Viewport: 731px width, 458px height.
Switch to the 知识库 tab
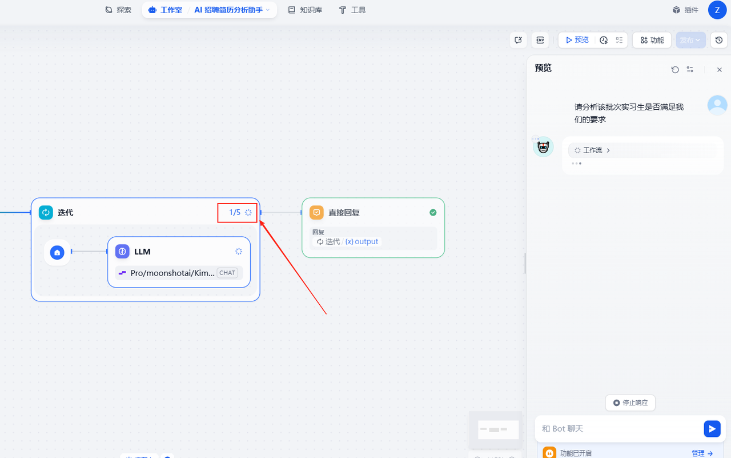(305, 10)
